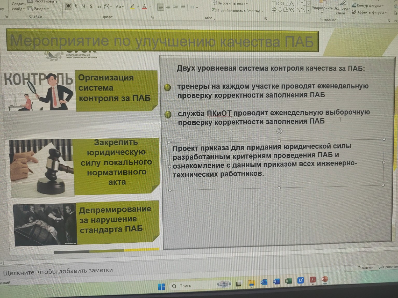Click the text shadow S icon
Screen dimensions: 398x298
tap(91, 6)
